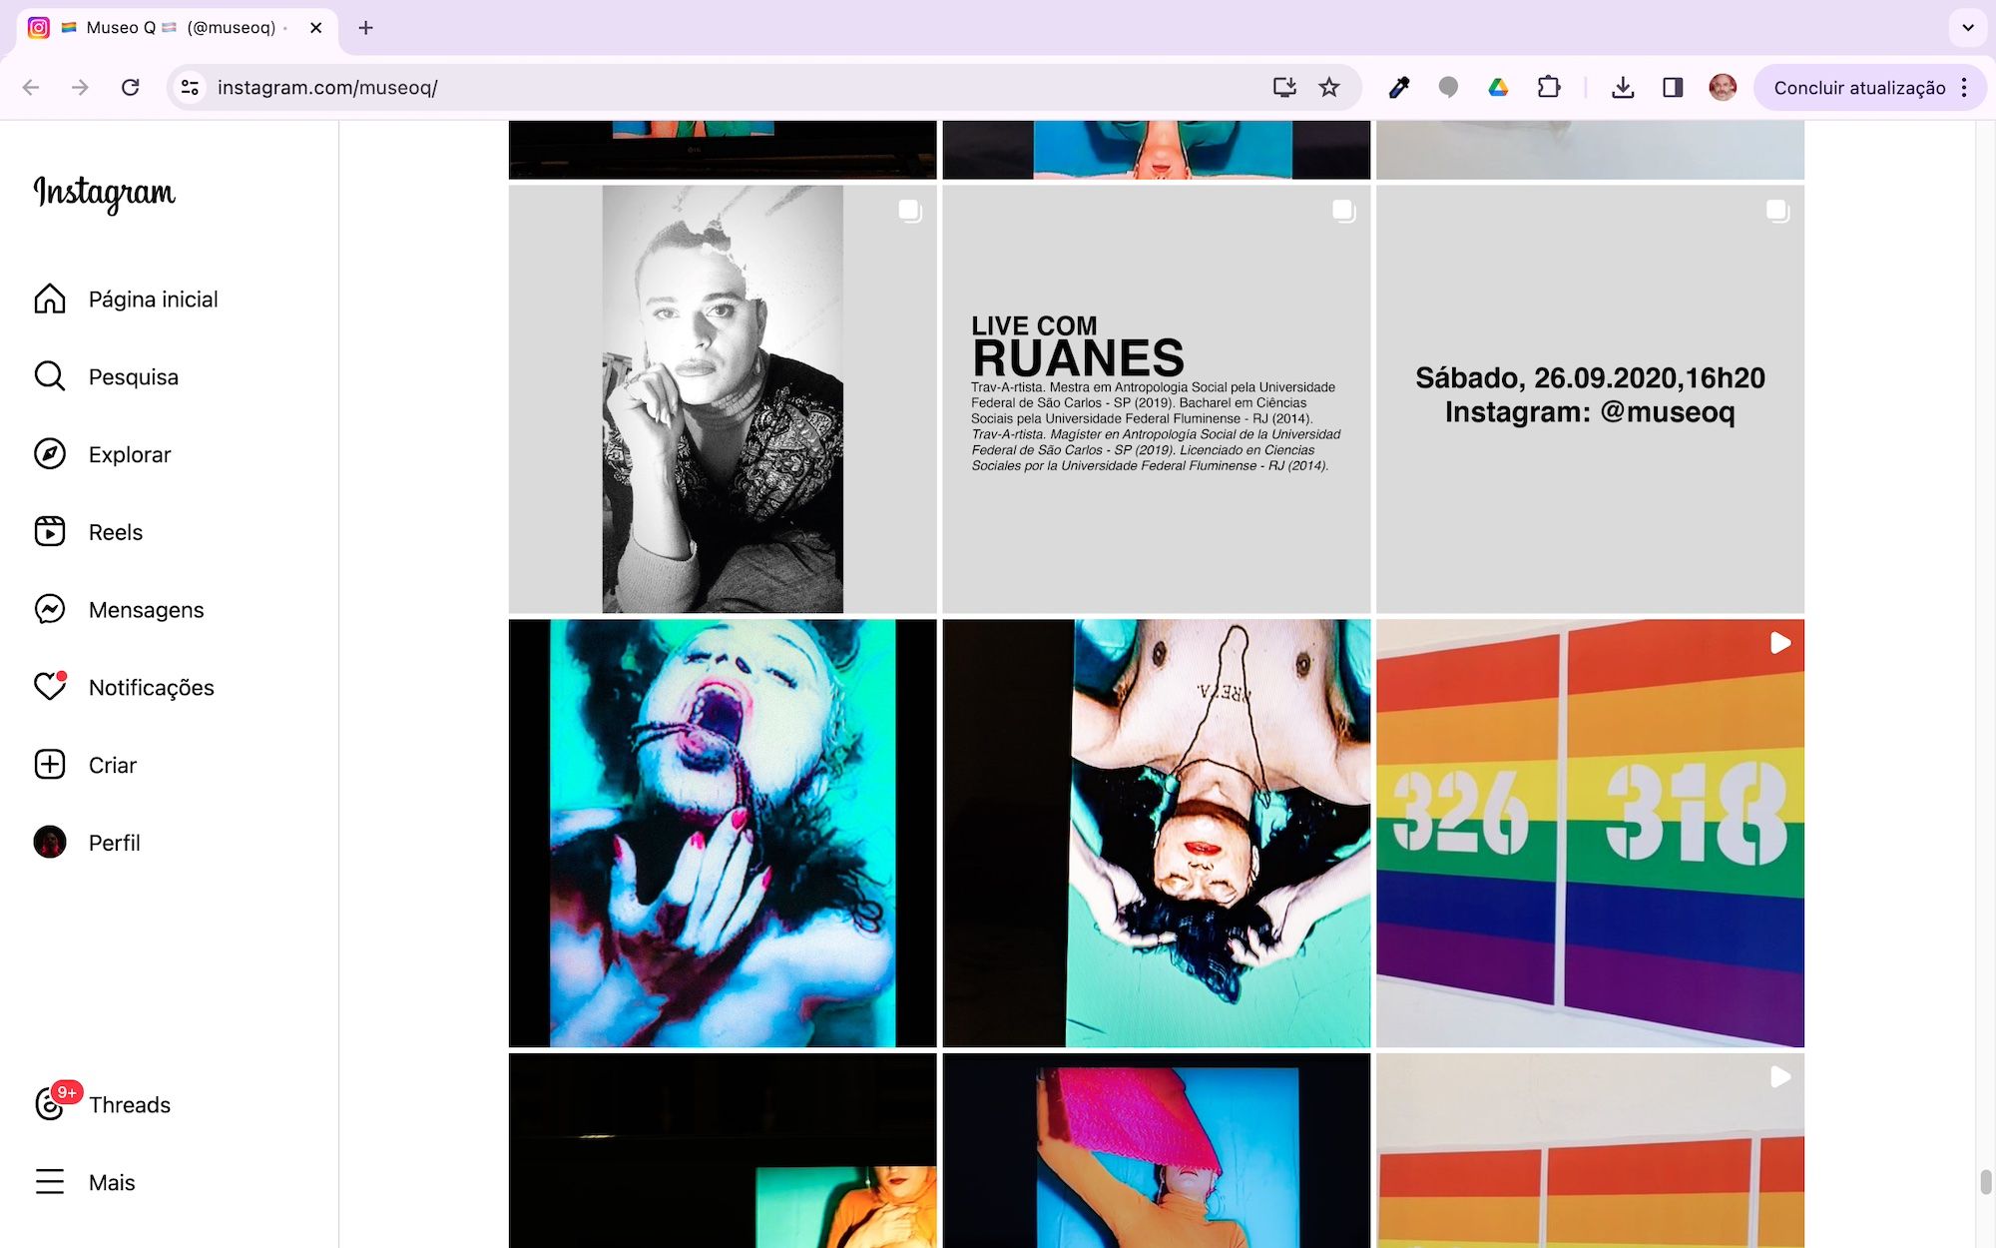Open the Sábado, 26.09.2020 post
Image resolution: width=1996 pixels, height=1248 pixels.
coord(1590,399)
